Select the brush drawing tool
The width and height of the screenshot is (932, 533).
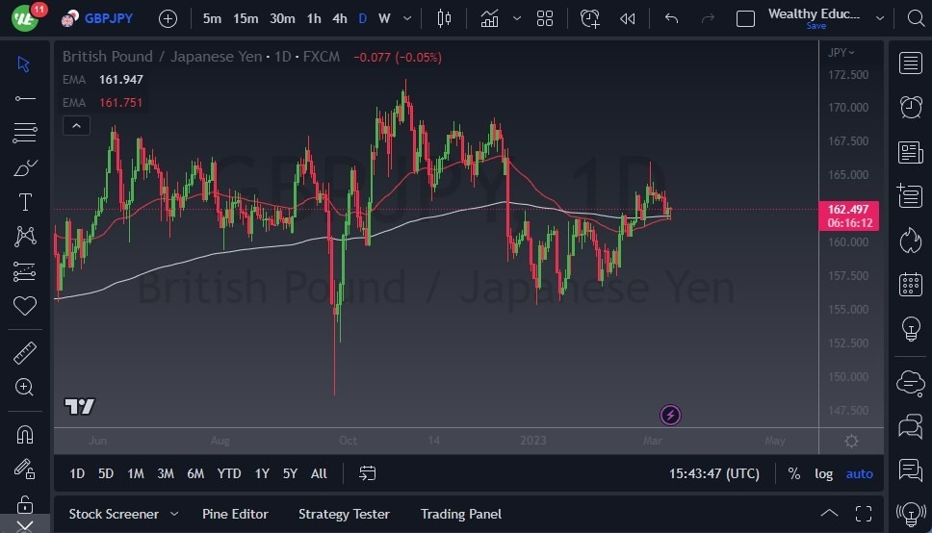click(x=24, y=168)
